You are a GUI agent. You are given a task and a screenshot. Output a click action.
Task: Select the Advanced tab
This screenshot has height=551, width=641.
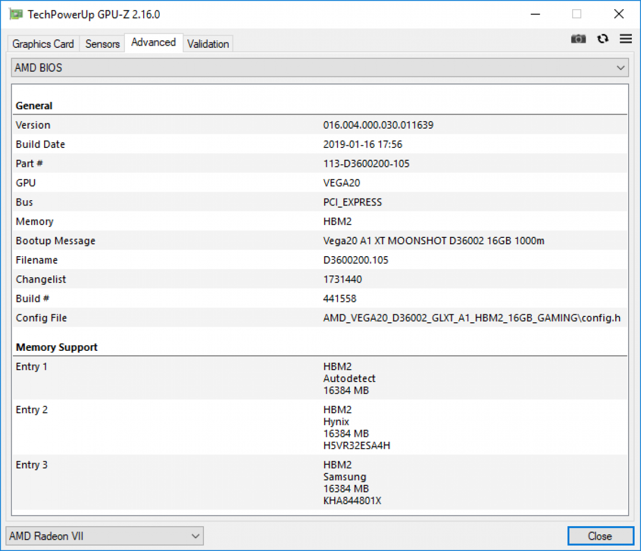click(x=153, y=42)
